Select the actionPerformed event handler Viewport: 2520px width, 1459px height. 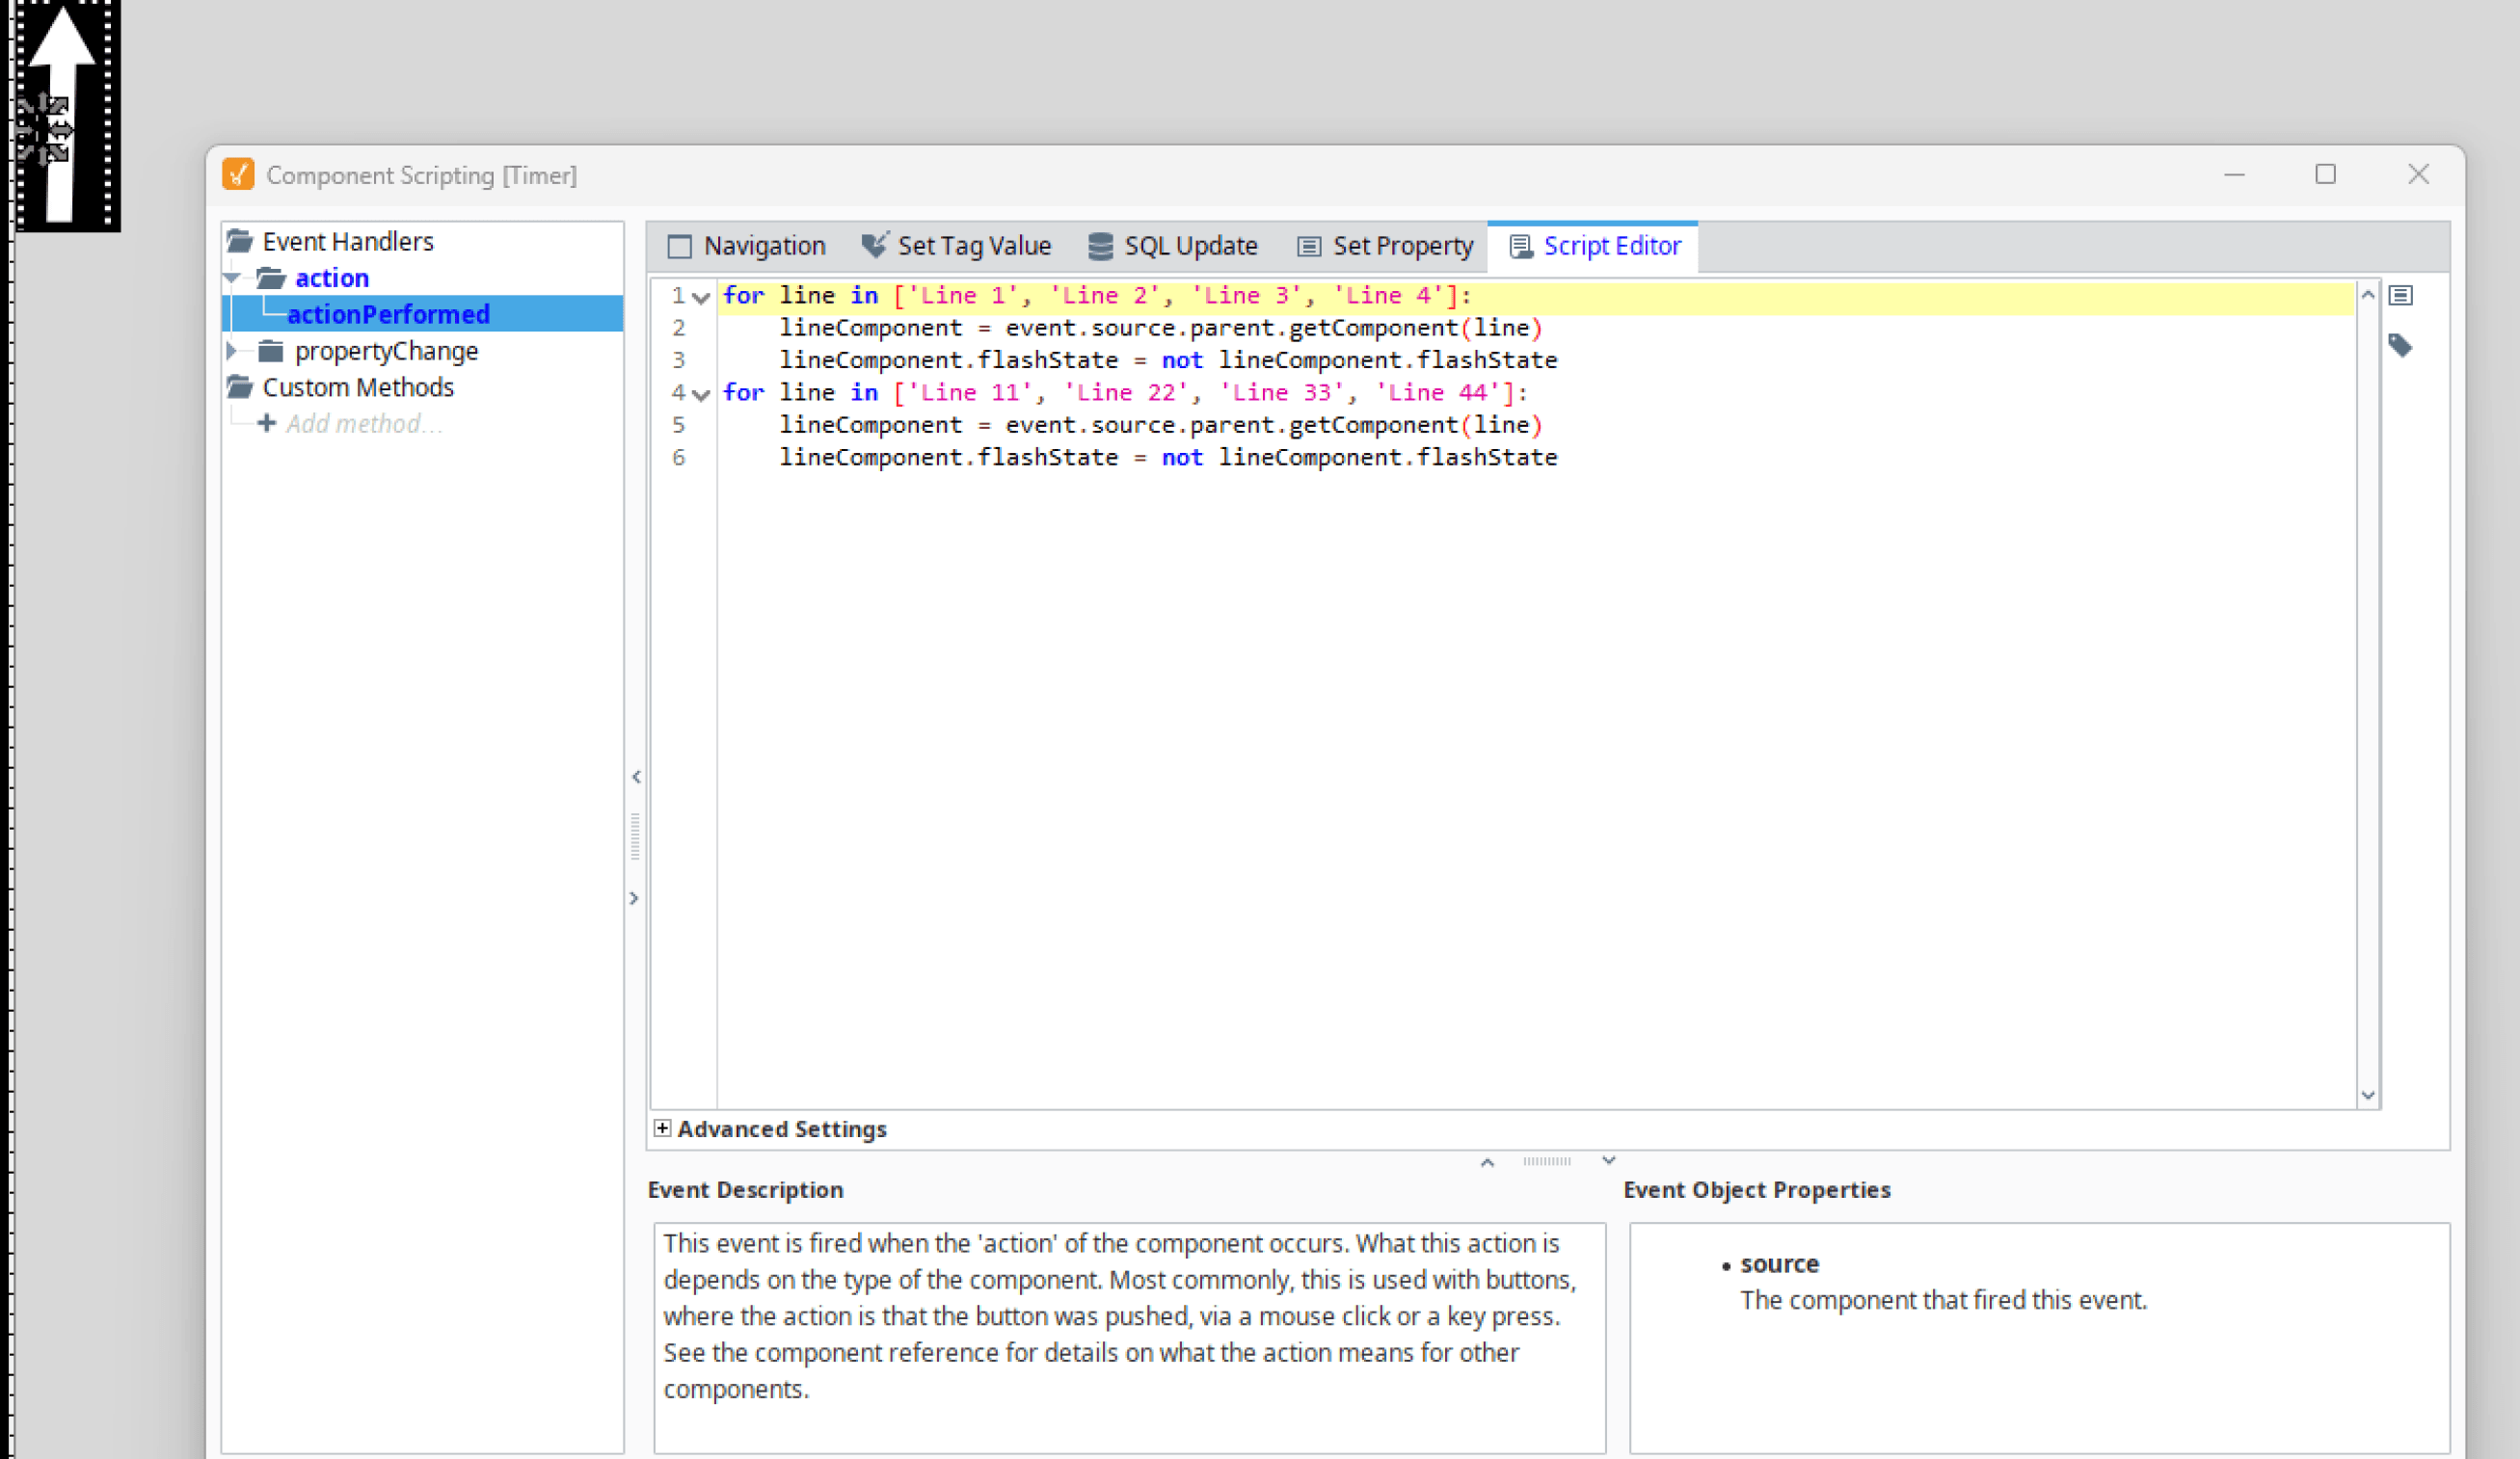388,314
